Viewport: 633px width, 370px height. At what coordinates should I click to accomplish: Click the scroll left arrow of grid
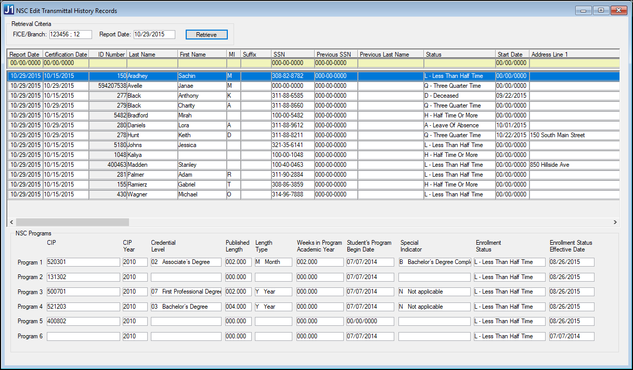pyautogui.click(x=11, y=222)
